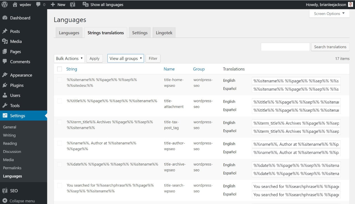Click the comments bubble icon in admin bar
The height and width of the screenshot is (204, 355).
[38, 5]
